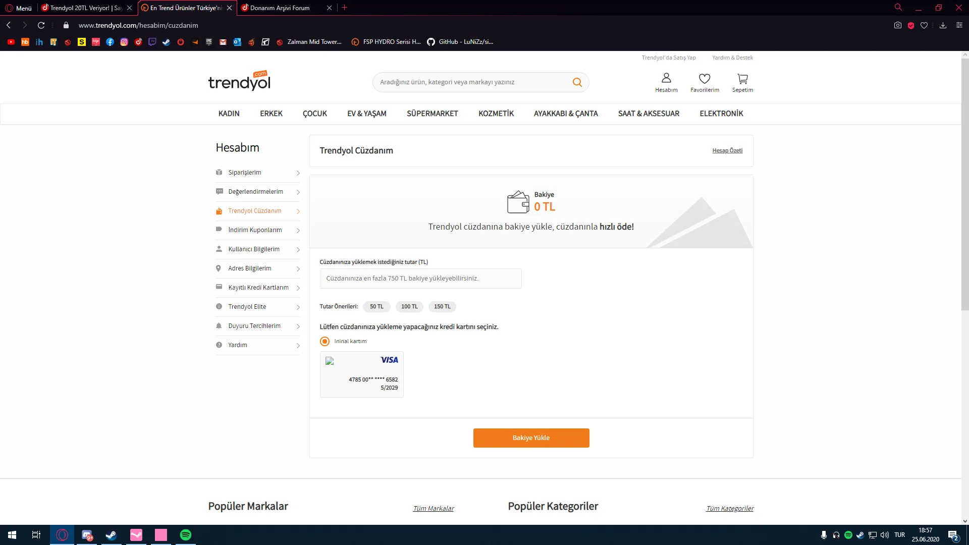The width and height of the screenshot is (969, 545).
Task: Choose the 50 TL amount suggestion
Action: pyautogui.click(x=376, y=307)
